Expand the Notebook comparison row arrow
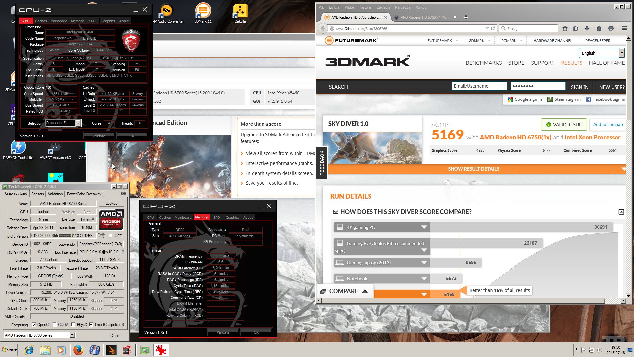 coord(424,278)
